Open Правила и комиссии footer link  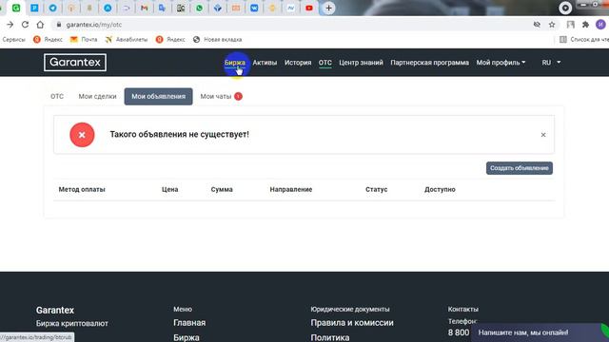click(x=352, y=323)
